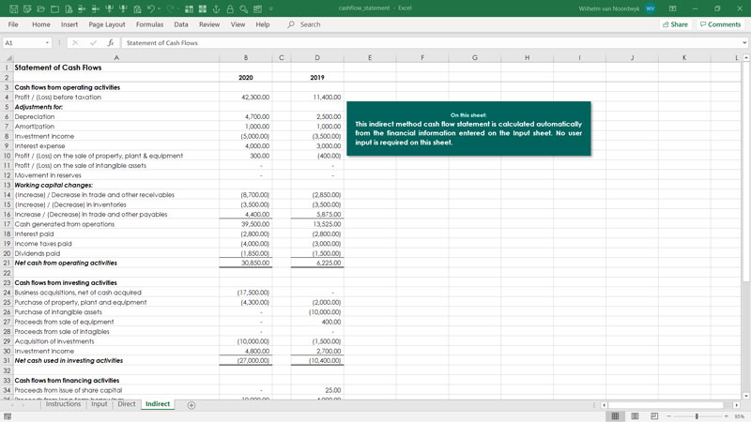Click the Save icon in quick access toolbar

[13, 8]
